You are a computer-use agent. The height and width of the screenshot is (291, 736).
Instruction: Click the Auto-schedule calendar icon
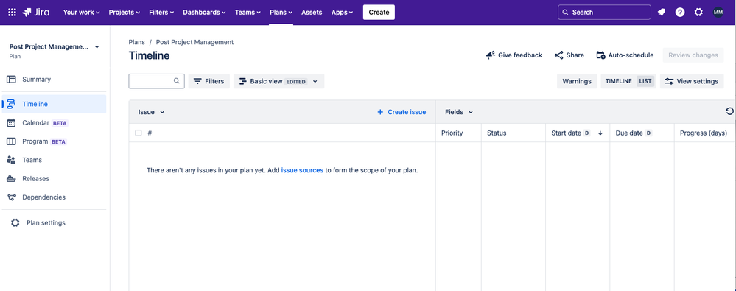coord(600,55)
